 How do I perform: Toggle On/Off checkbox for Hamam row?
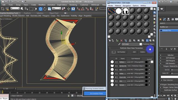coord(149,85)
